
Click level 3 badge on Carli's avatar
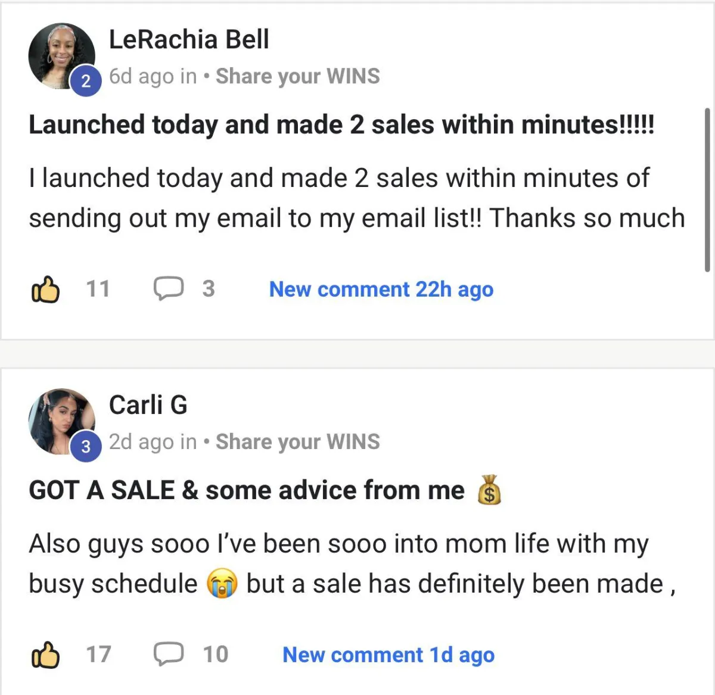86,445
